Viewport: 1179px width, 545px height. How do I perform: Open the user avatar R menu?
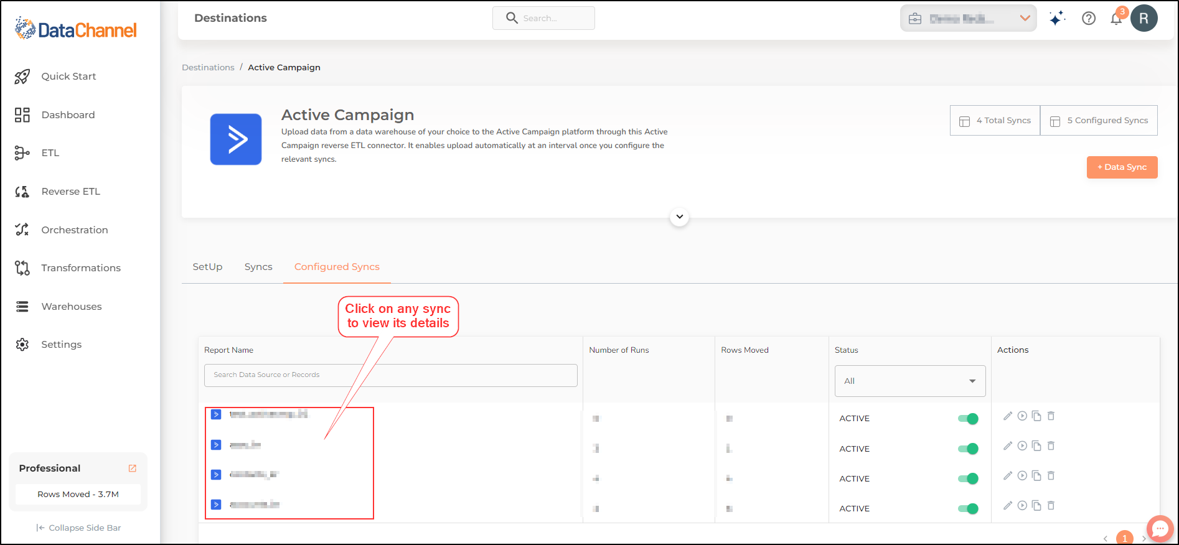click(x=1144, y=18)
